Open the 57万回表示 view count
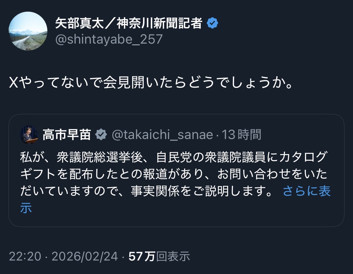This screenshot has width=353, height=274. pos(159,256)
